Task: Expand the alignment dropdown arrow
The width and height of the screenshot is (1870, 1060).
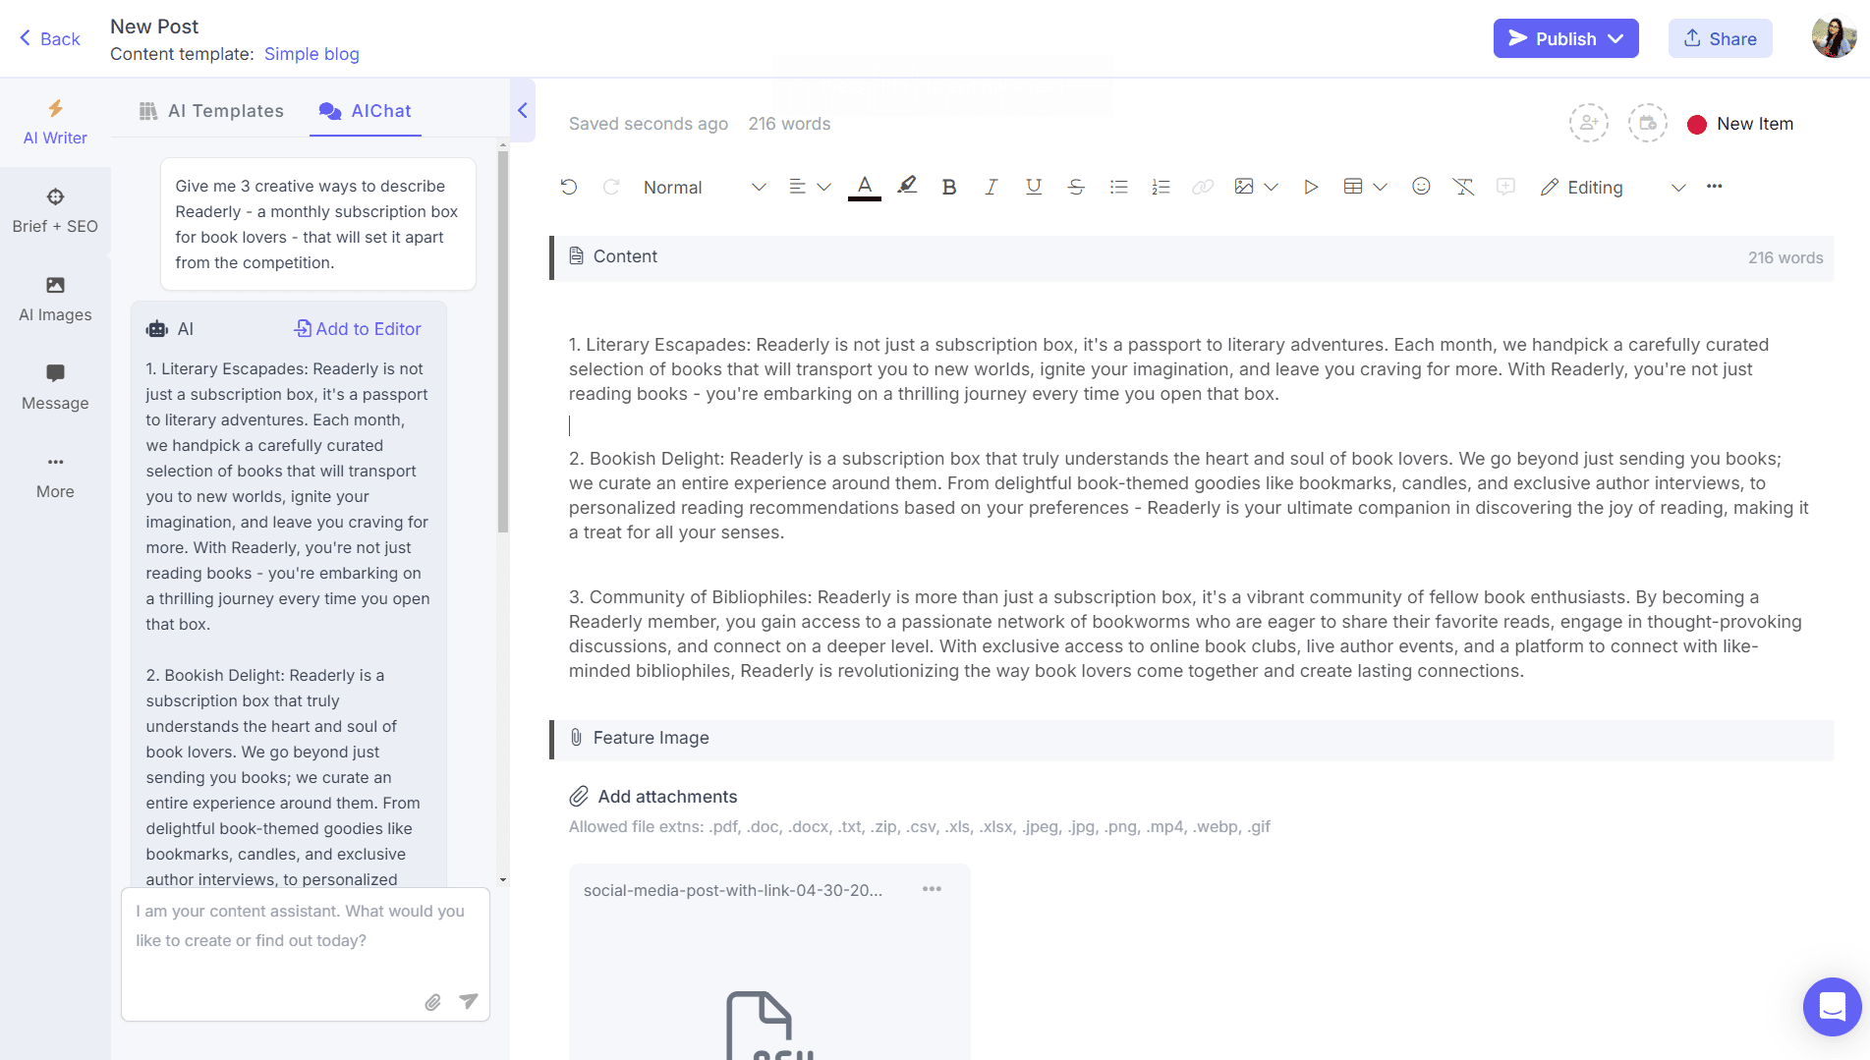Action: click(823, 187)
